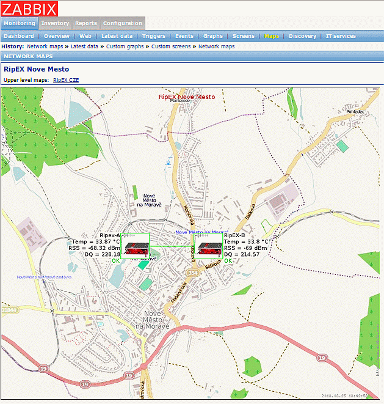Click OK status under RipEX-B
Screen dimensions: 384x404
click(228, 261)
